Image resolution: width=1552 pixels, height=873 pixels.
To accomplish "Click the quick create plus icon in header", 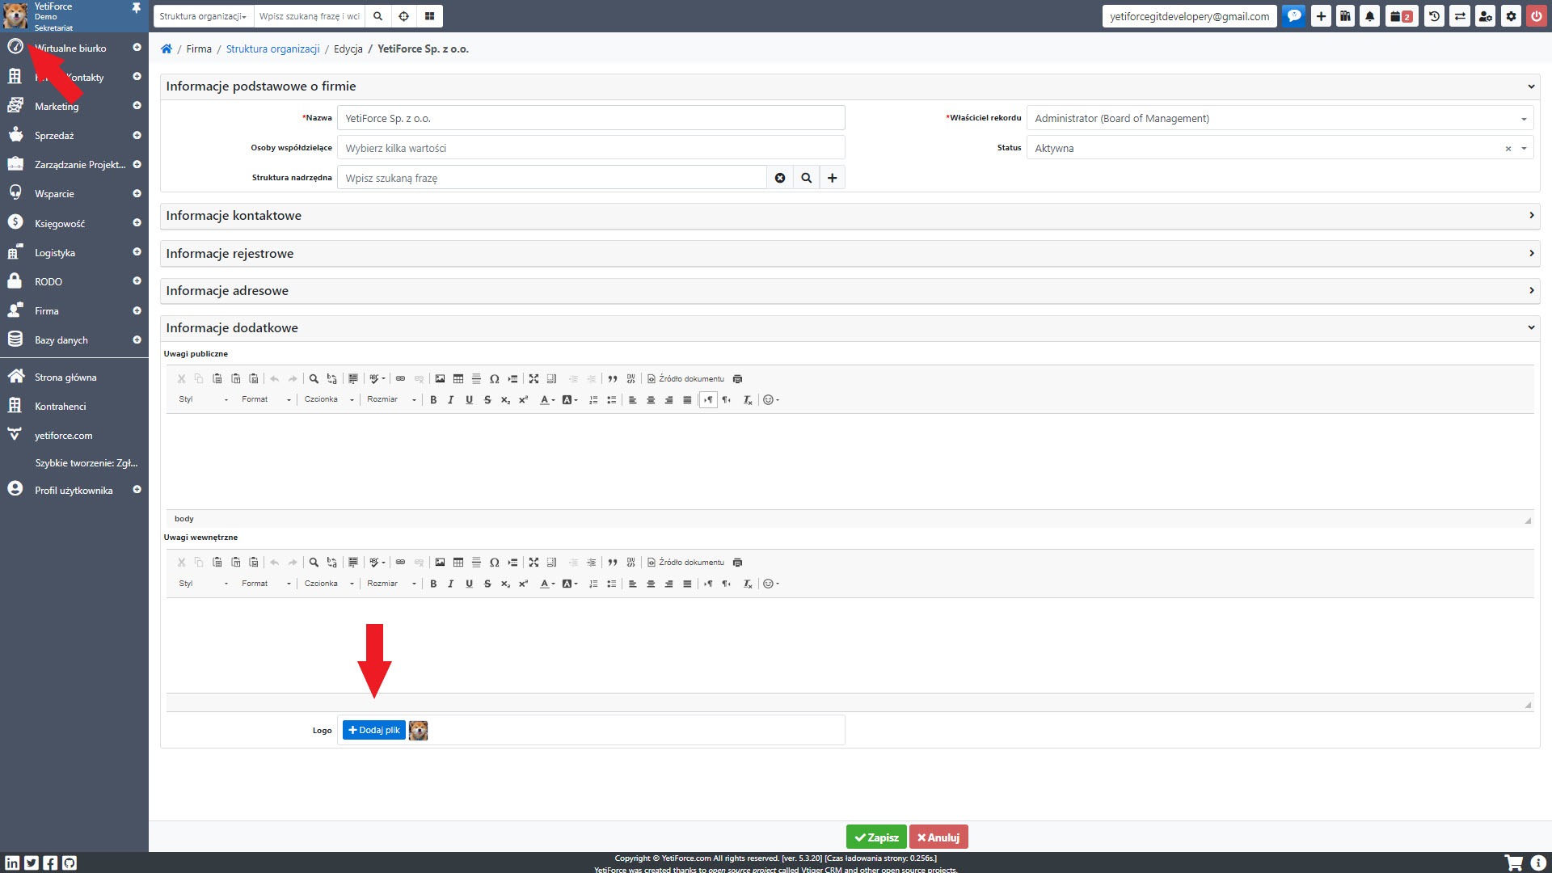I will tap(1321, 16).
